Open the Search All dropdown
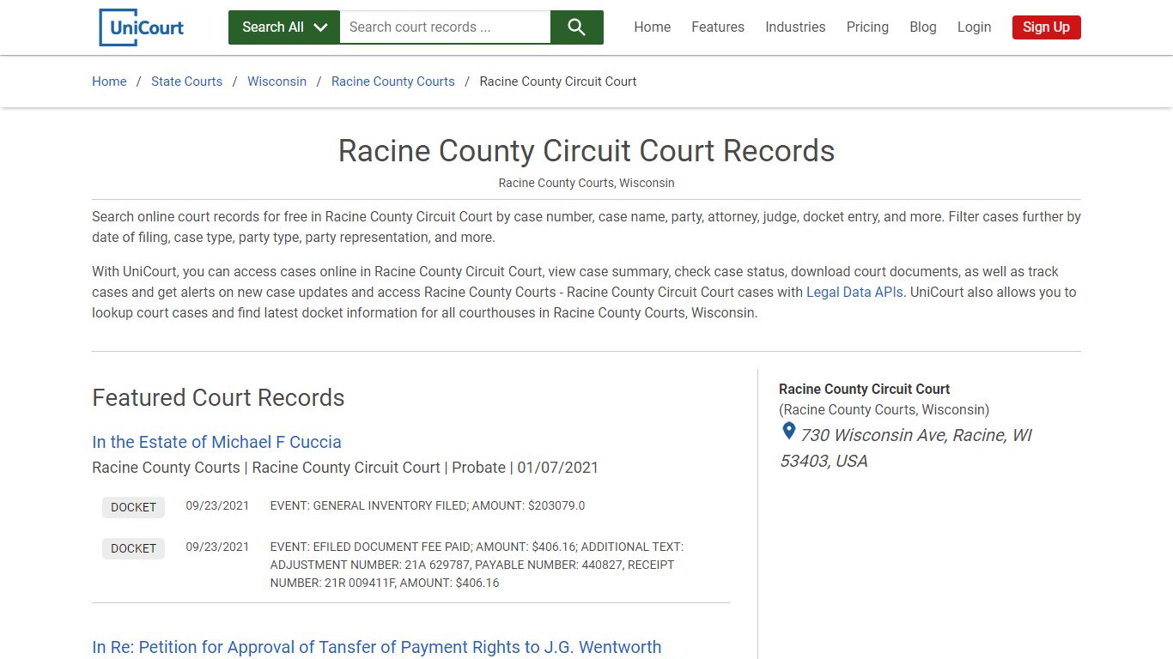 coord(284,27)
